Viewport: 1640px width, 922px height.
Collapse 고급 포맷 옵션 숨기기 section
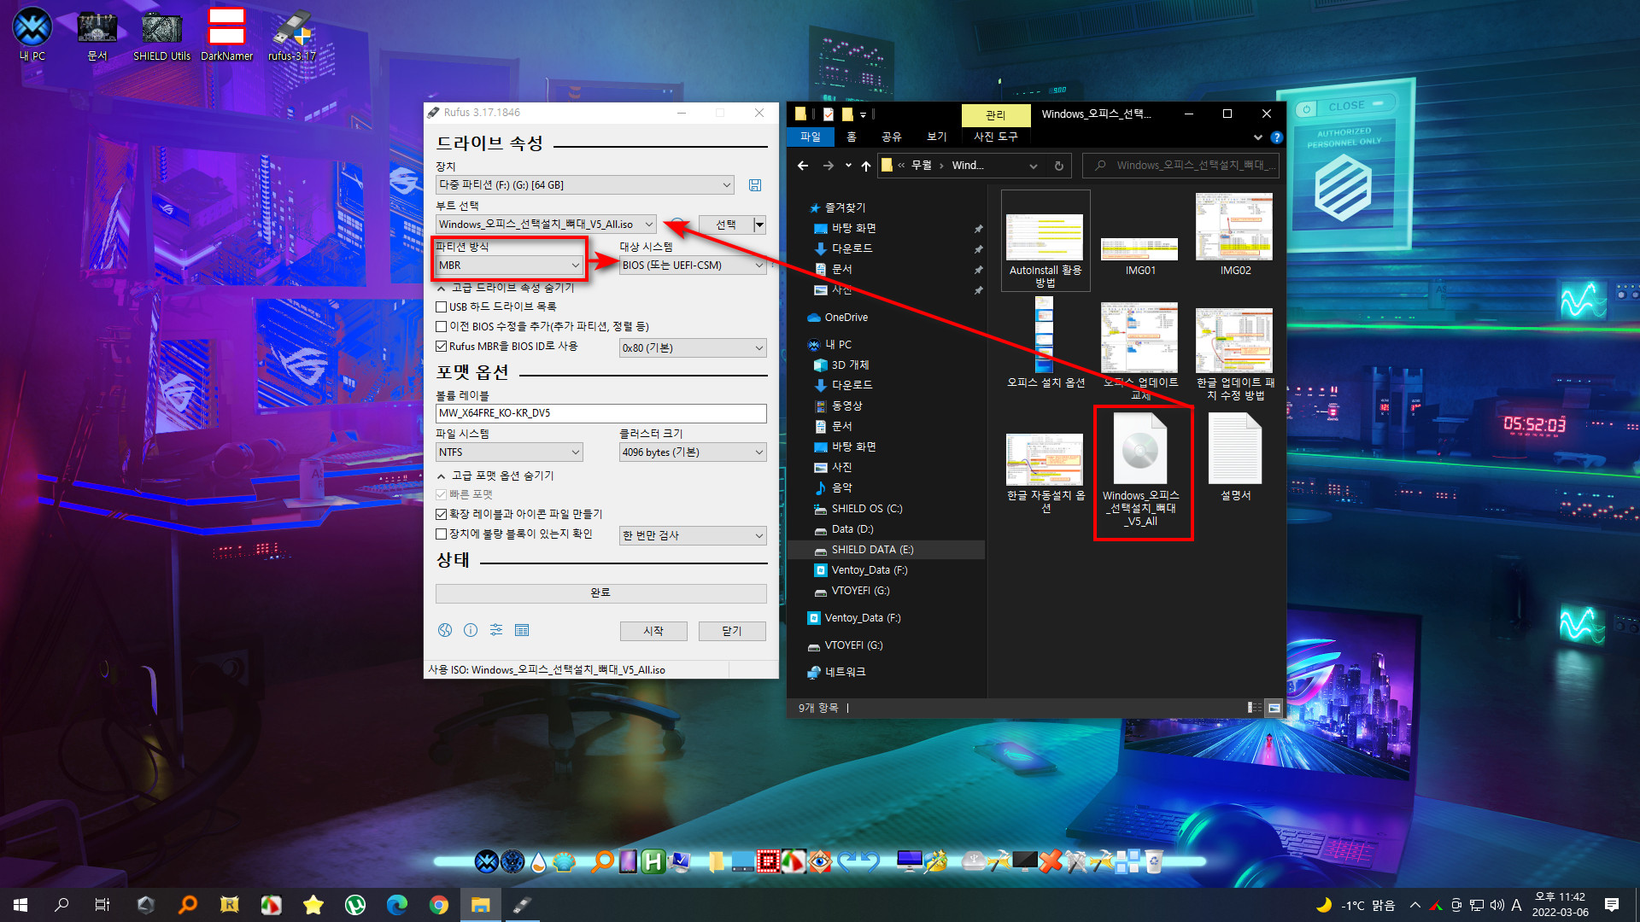(x=496, y=476)
